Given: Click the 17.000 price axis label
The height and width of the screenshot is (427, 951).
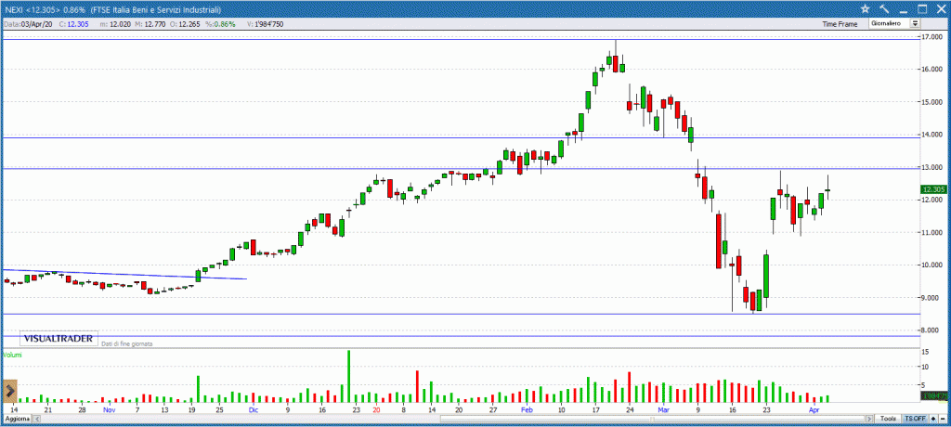Looking at the screenshot, I should click(x=931, y=36).
